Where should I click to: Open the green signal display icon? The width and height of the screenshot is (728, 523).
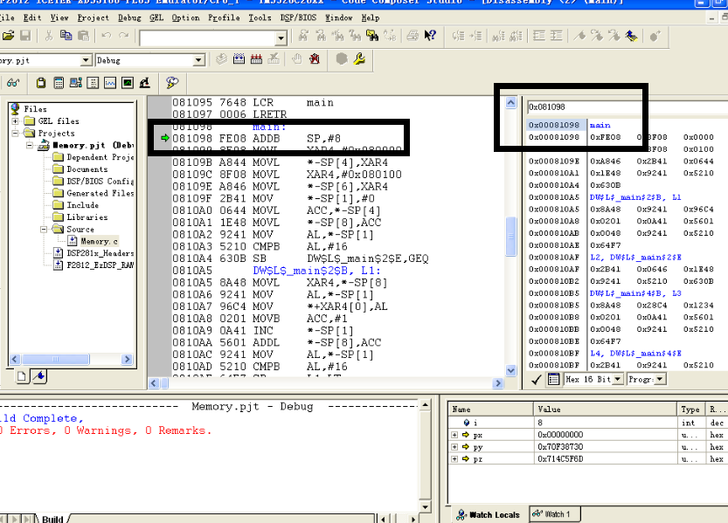(128, 83)
